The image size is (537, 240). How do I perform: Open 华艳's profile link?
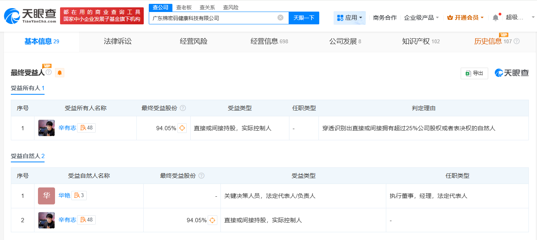[65, 196]
